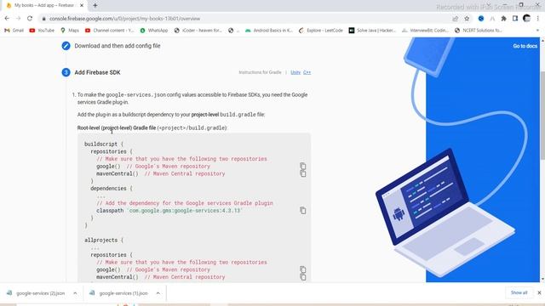Viewport: 545px width, 306px height.
Task: Switch to C++ SDK instructions
Action: [307, 72]
